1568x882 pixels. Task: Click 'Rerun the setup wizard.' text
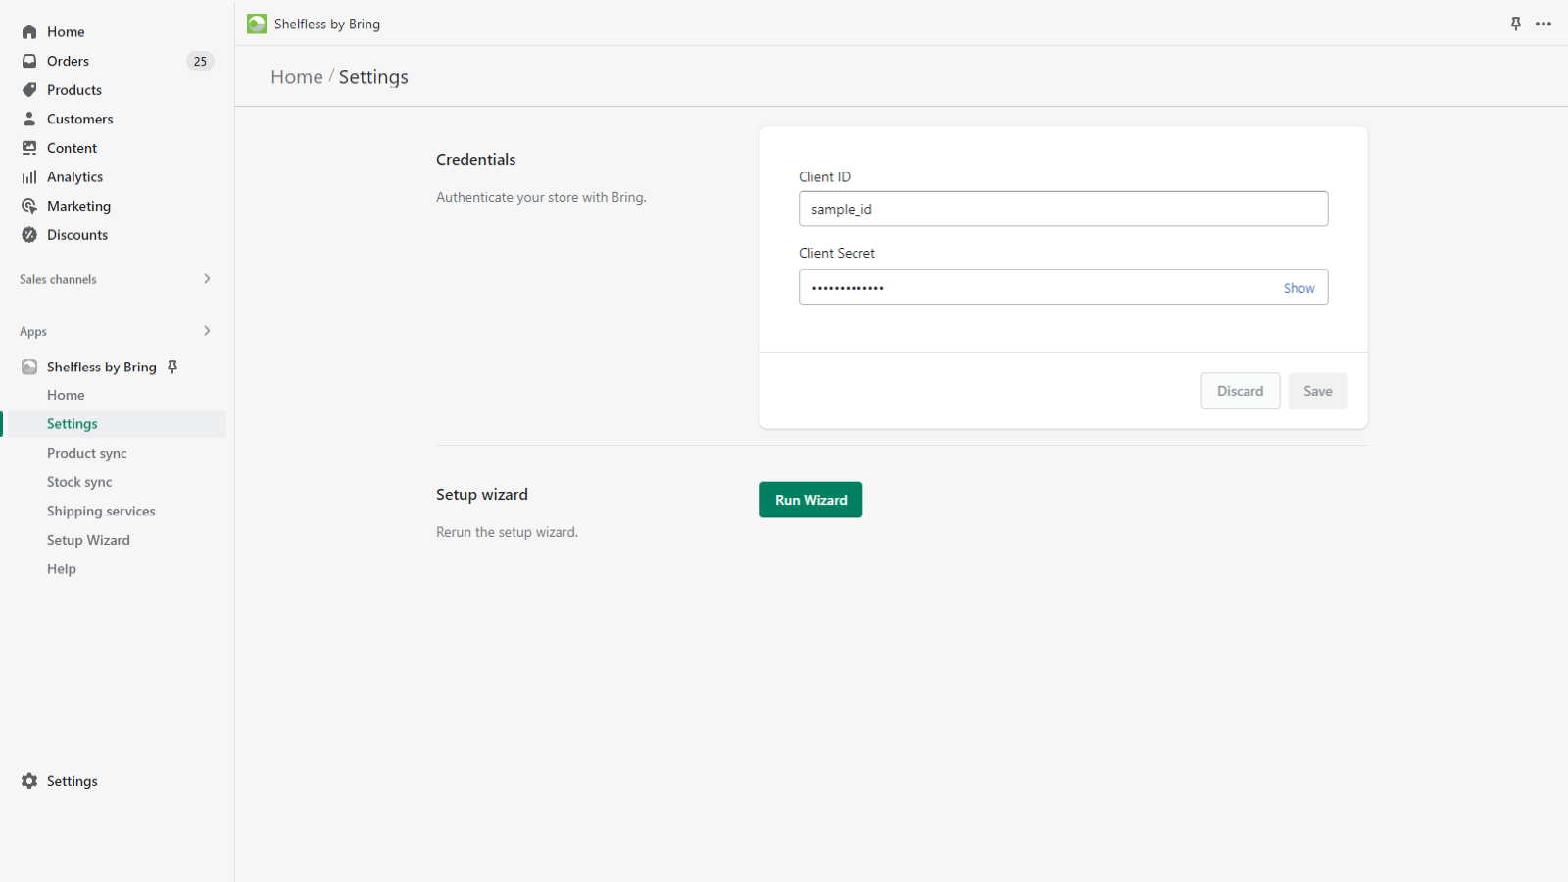tap(507, 532)
